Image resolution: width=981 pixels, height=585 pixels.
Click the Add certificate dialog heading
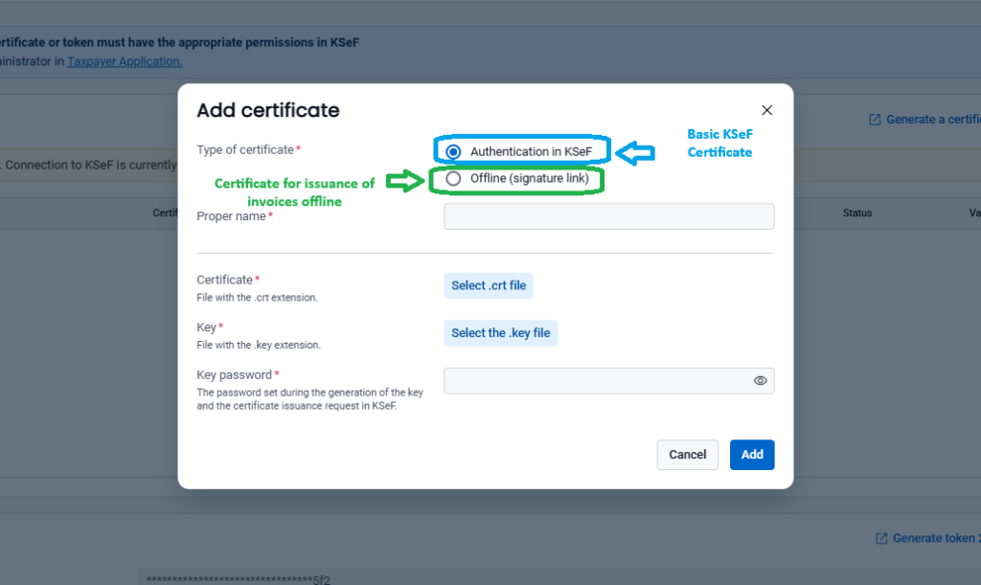click(268, 110)
